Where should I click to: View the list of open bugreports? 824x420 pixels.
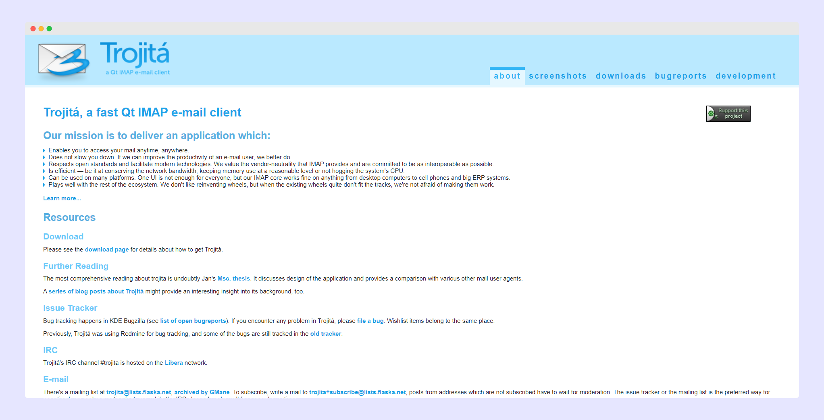(192, 321)
